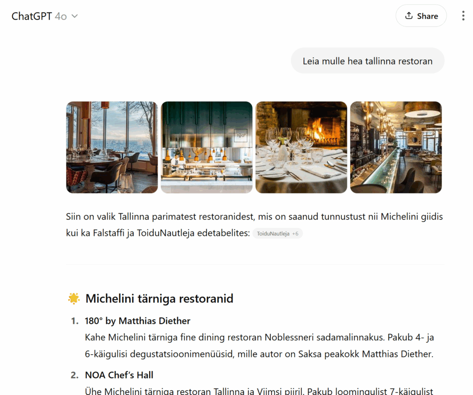
Task: Open the three-dot more options menu
Action: (463, 16)
